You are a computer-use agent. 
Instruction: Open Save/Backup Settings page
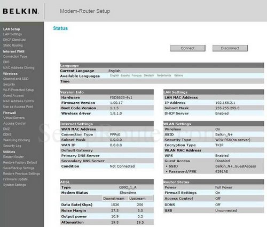(19, 168)
